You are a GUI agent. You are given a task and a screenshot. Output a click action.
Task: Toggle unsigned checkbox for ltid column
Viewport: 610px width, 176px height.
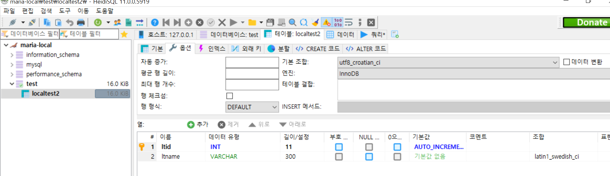click(x=339, y=147)
